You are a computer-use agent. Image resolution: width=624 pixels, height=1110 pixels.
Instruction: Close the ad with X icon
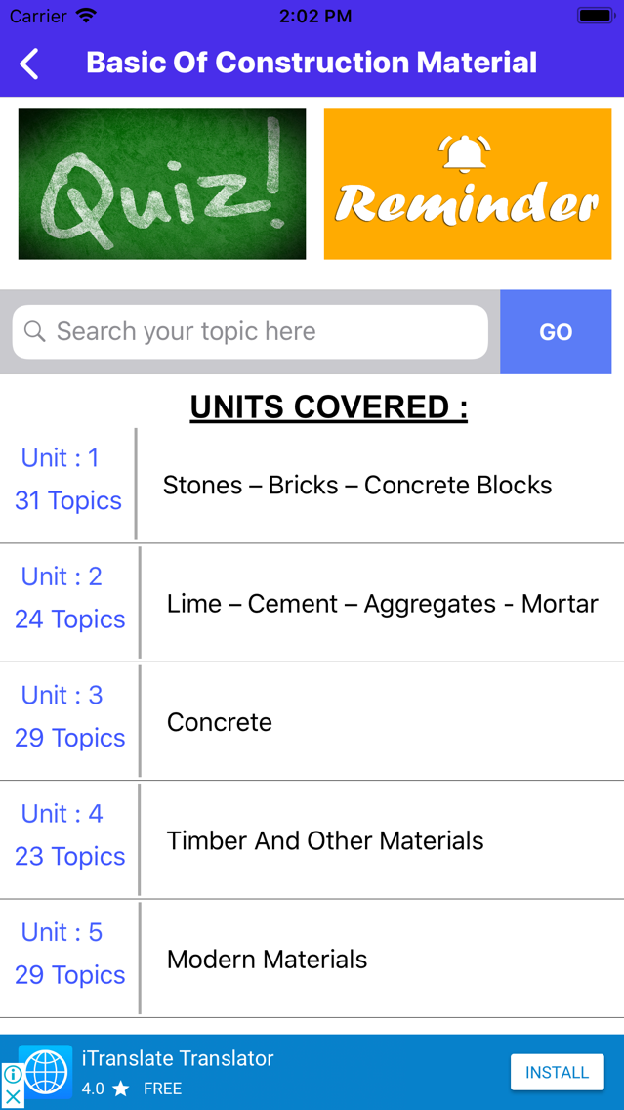[x=12, y=1097]
